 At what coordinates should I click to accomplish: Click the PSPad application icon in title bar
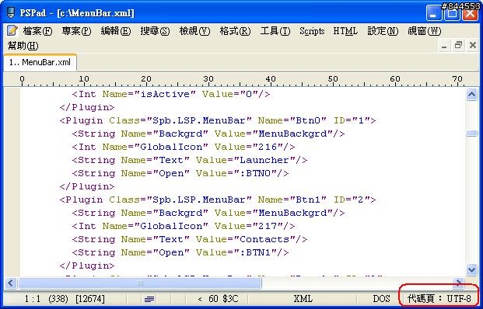pyautogui.click(x=11, y=13)
